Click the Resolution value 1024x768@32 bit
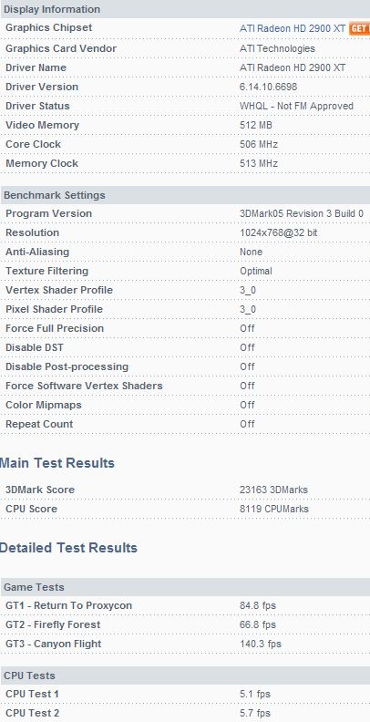Viewport: 370px width, 722px height. point(279,233)
